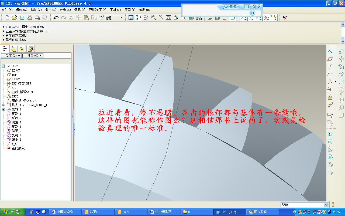The width and height of the screenshot is (345, 216).
Task: Undo the last operation
Action: click(x=56, y=18)
